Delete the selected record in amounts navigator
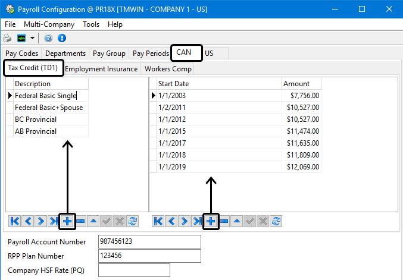The width and height of the screenshot is (403, 280). tap(224, 221)
